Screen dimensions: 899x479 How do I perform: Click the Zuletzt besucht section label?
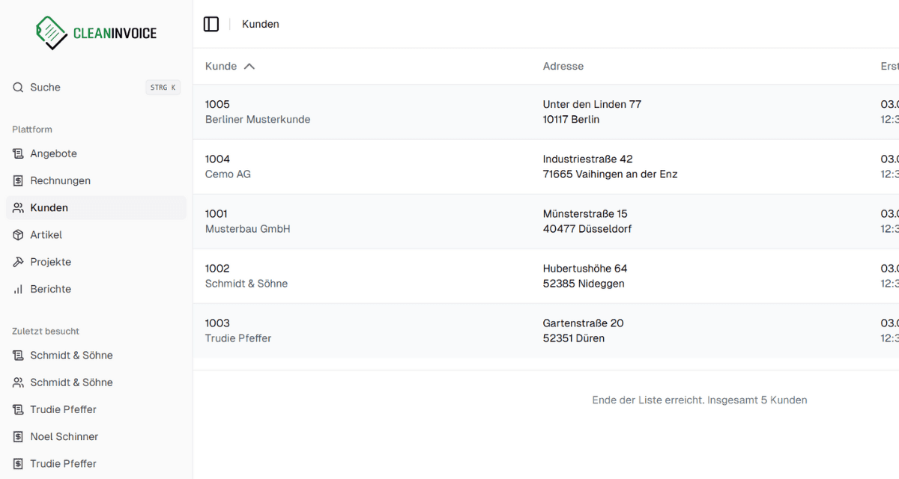point(46,331)
